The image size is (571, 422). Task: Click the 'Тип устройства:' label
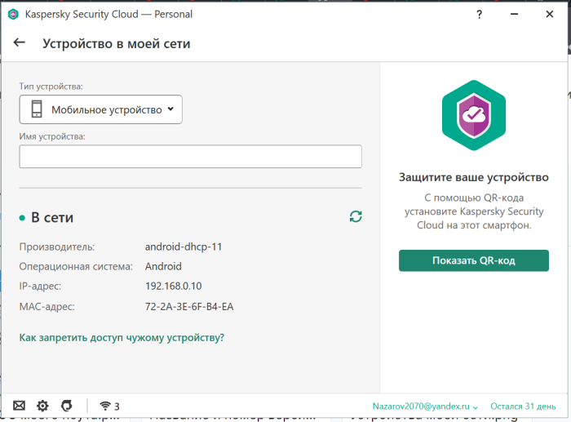click(51, 87)
